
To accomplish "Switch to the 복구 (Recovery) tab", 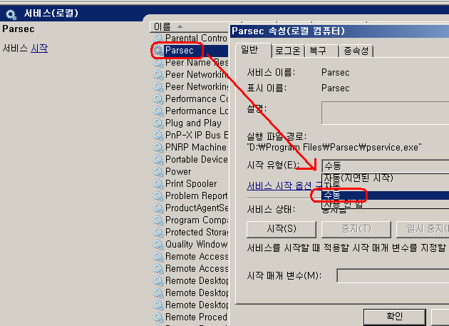I will point(321,51).
